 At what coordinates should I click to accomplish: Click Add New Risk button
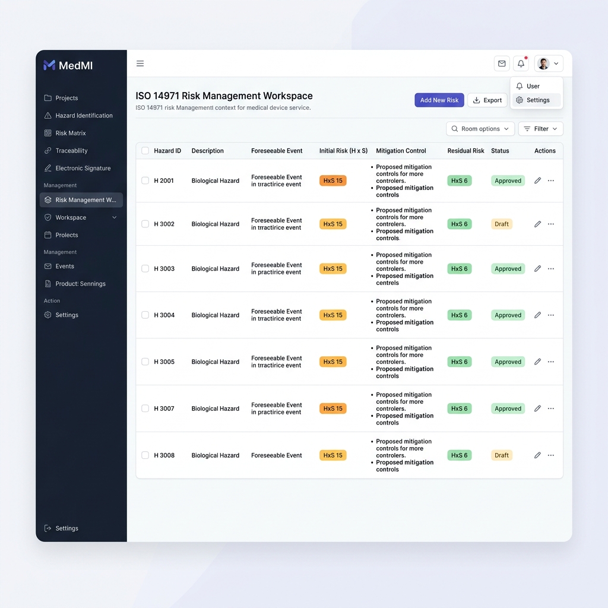(439, 100)
